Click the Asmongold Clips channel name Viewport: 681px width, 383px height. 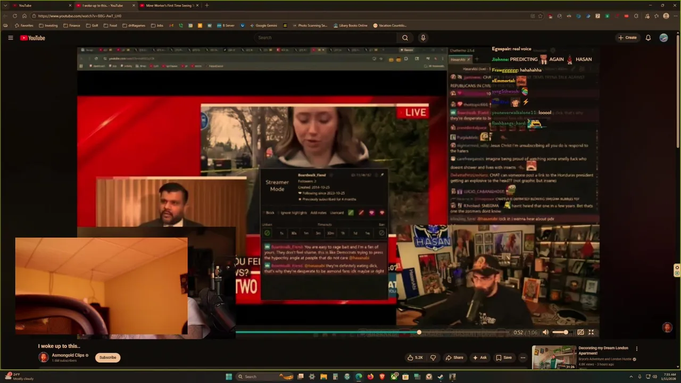[68, 355]
